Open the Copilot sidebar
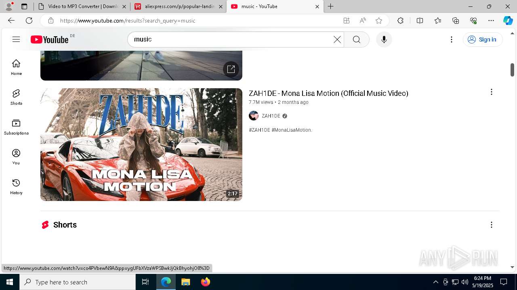 pyautogui.click(x=508, y=21)
